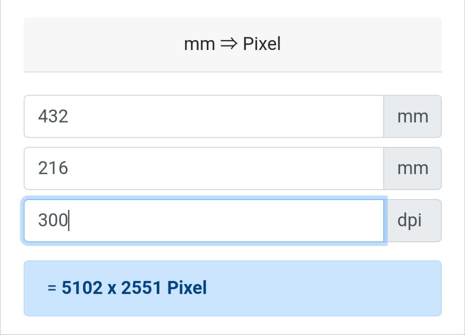Click the dpi unit label

[x=412, y=221]
